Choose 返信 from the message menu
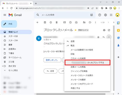The width and height of the screenshot is (122, 95). coord(87,41)
